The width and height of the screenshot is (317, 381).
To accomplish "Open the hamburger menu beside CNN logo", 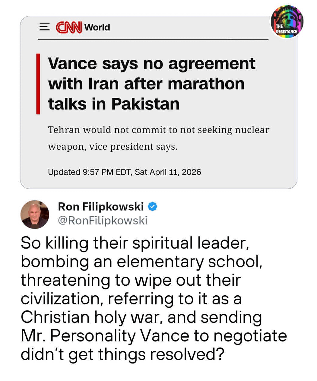I will click(45, 27).
